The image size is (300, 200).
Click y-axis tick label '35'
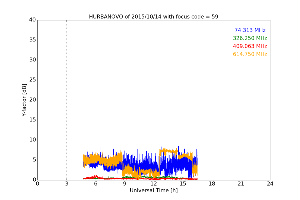(32, 40)
